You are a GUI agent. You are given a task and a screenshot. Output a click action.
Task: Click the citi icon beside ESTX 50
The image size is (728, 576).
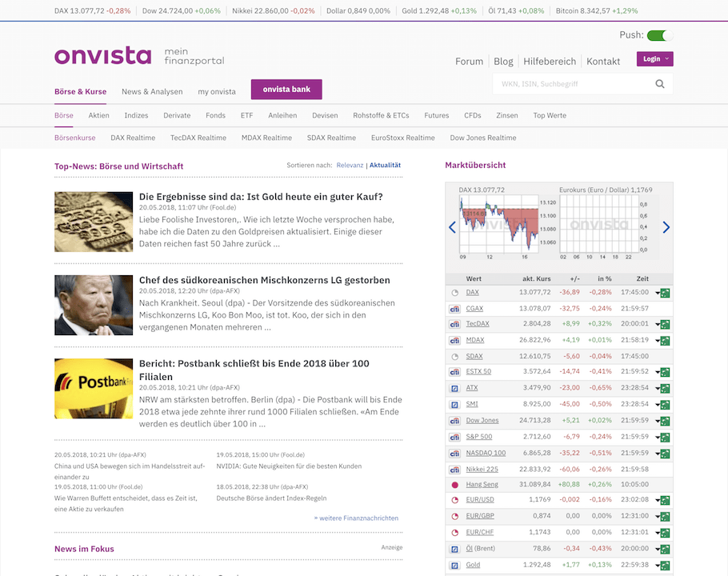[x=455, y=372]
